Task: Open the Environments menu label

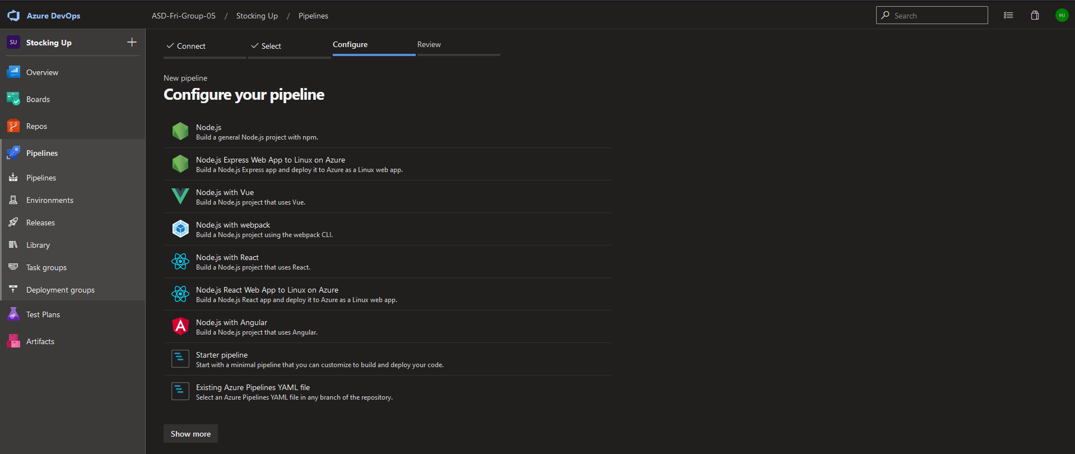Action: [50, 200]
